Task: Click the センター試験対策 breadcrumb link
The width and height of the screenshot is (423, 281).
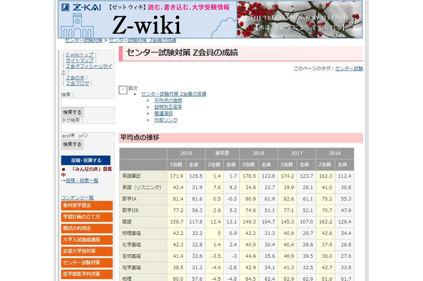Action: (x=83, y=40)
